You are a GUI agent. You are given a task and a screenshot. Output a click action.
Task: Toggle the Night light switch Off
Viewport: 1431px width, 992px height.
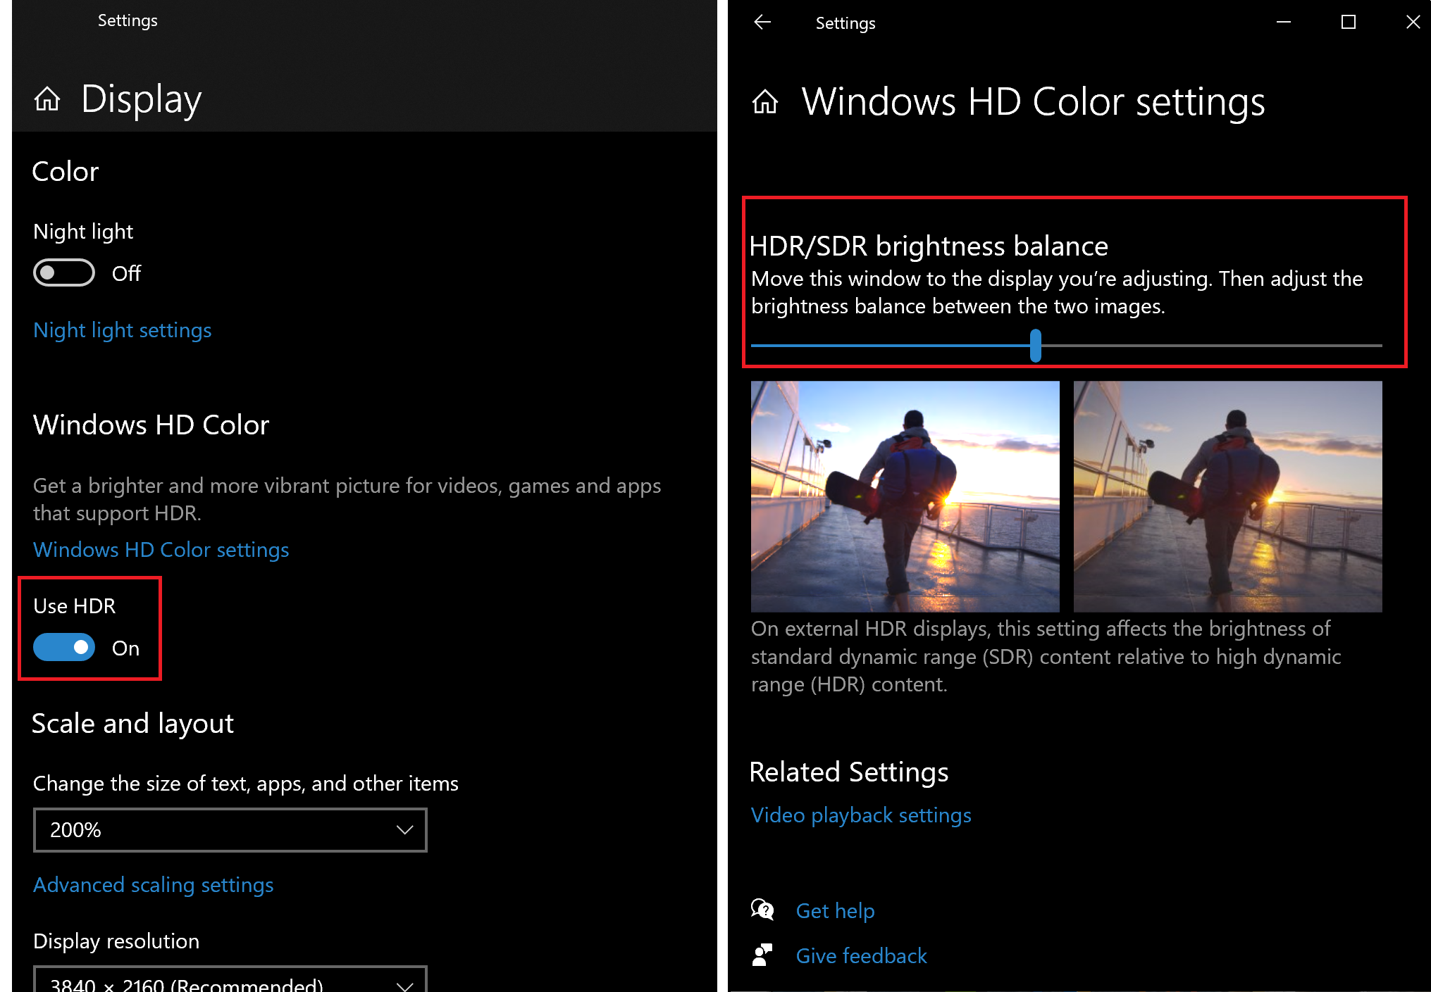coord(61,270)
